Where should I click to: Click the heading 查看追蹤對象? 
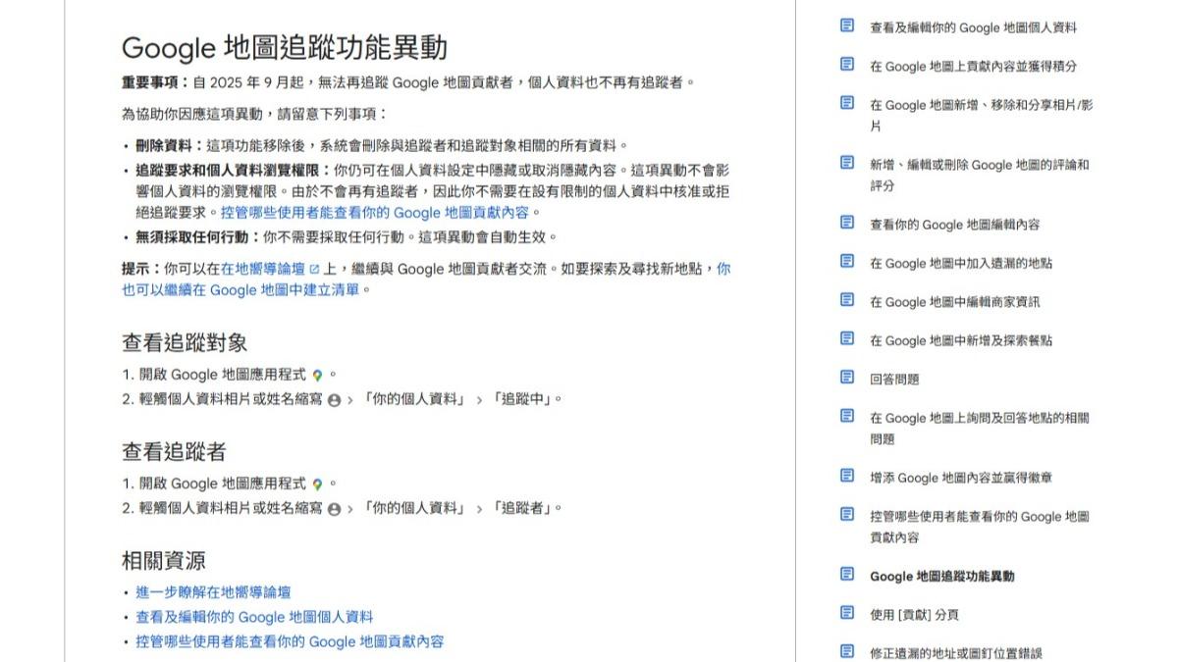185,342
